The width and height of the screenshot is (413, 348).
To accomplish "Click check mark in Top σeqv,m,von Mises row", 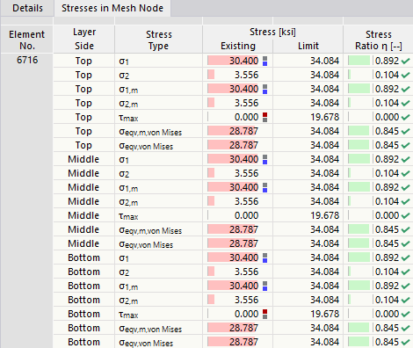I will tap(406, 131).
